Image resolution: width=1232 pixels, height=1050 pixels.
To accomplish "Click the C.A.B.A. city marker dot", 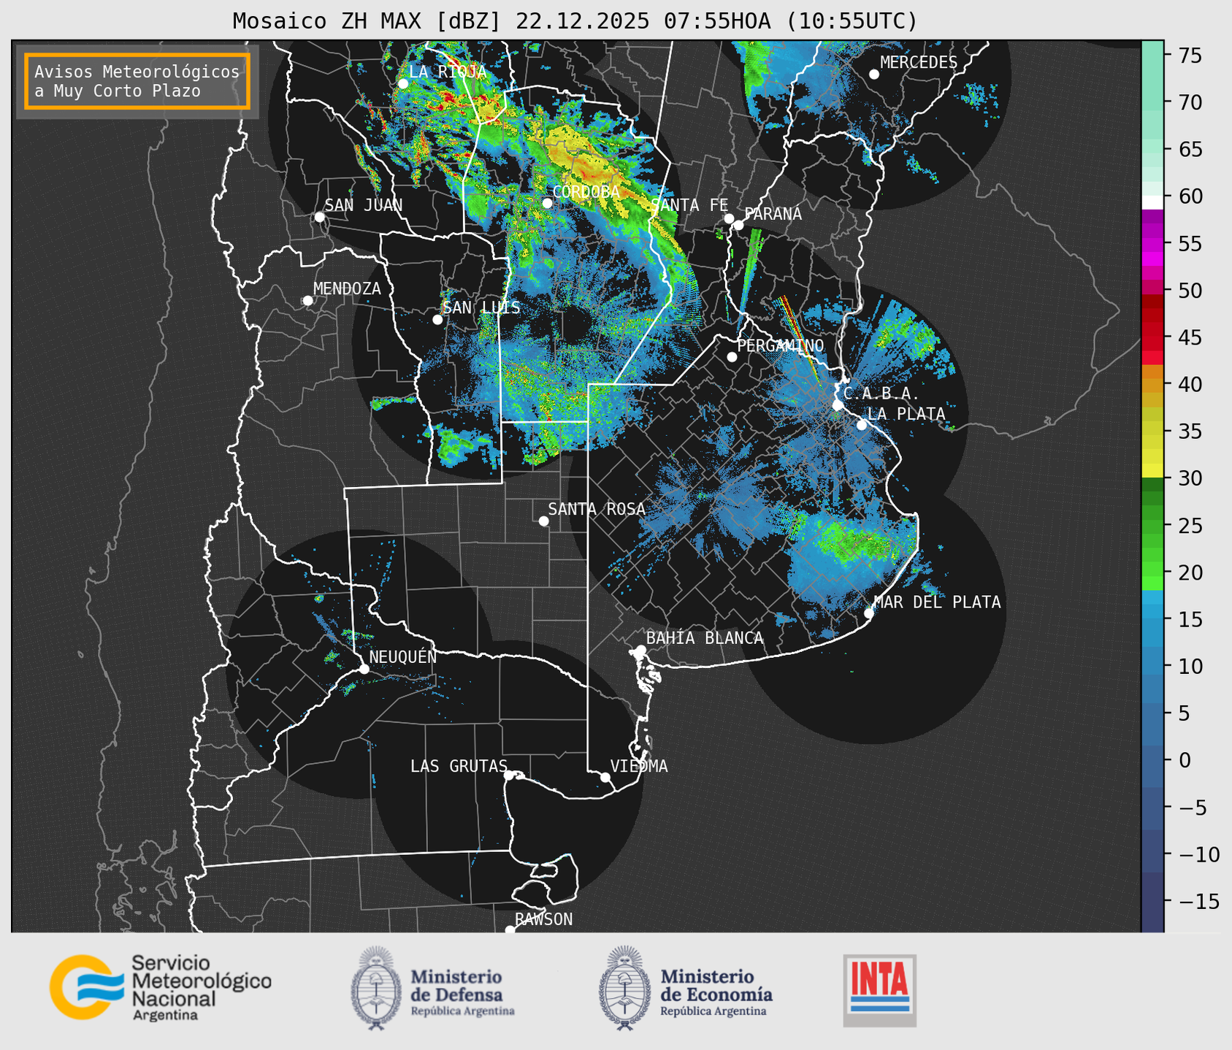I will (x=838, y=405).
